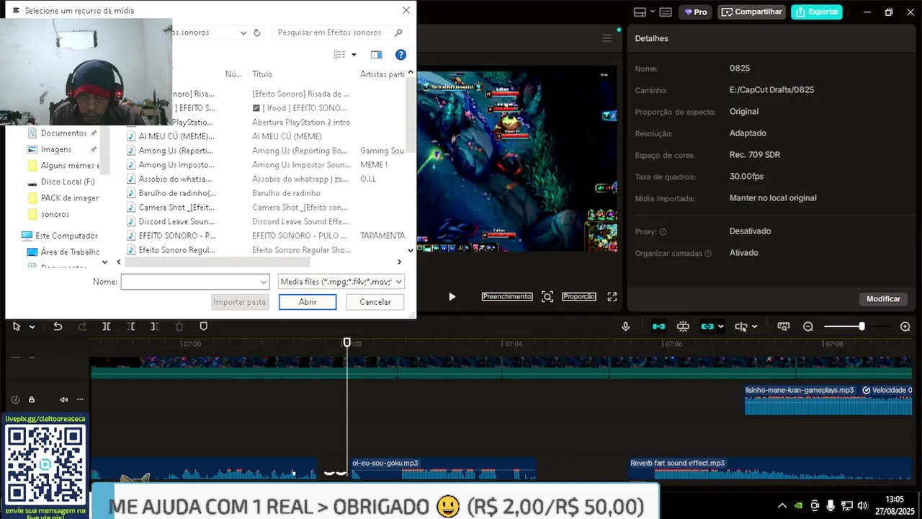Select the Barulho de radinho file
Image resolution: width=922 pixels, height=519 pixels.
(171, 193)
